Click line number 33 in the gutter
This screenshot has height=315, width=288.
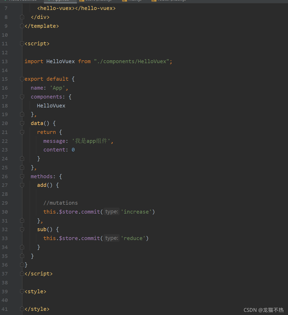click(x=5, y=238)
